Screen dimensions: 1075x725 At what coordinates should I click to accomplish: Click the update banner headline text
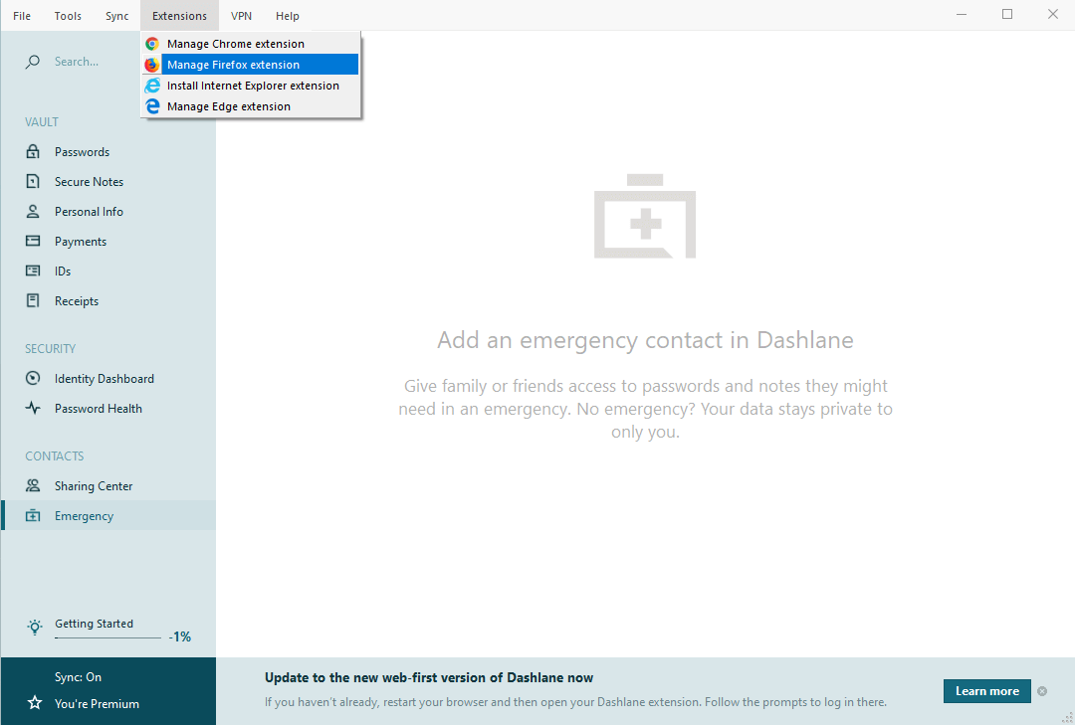pyautogui.click(x=429, y=677)
